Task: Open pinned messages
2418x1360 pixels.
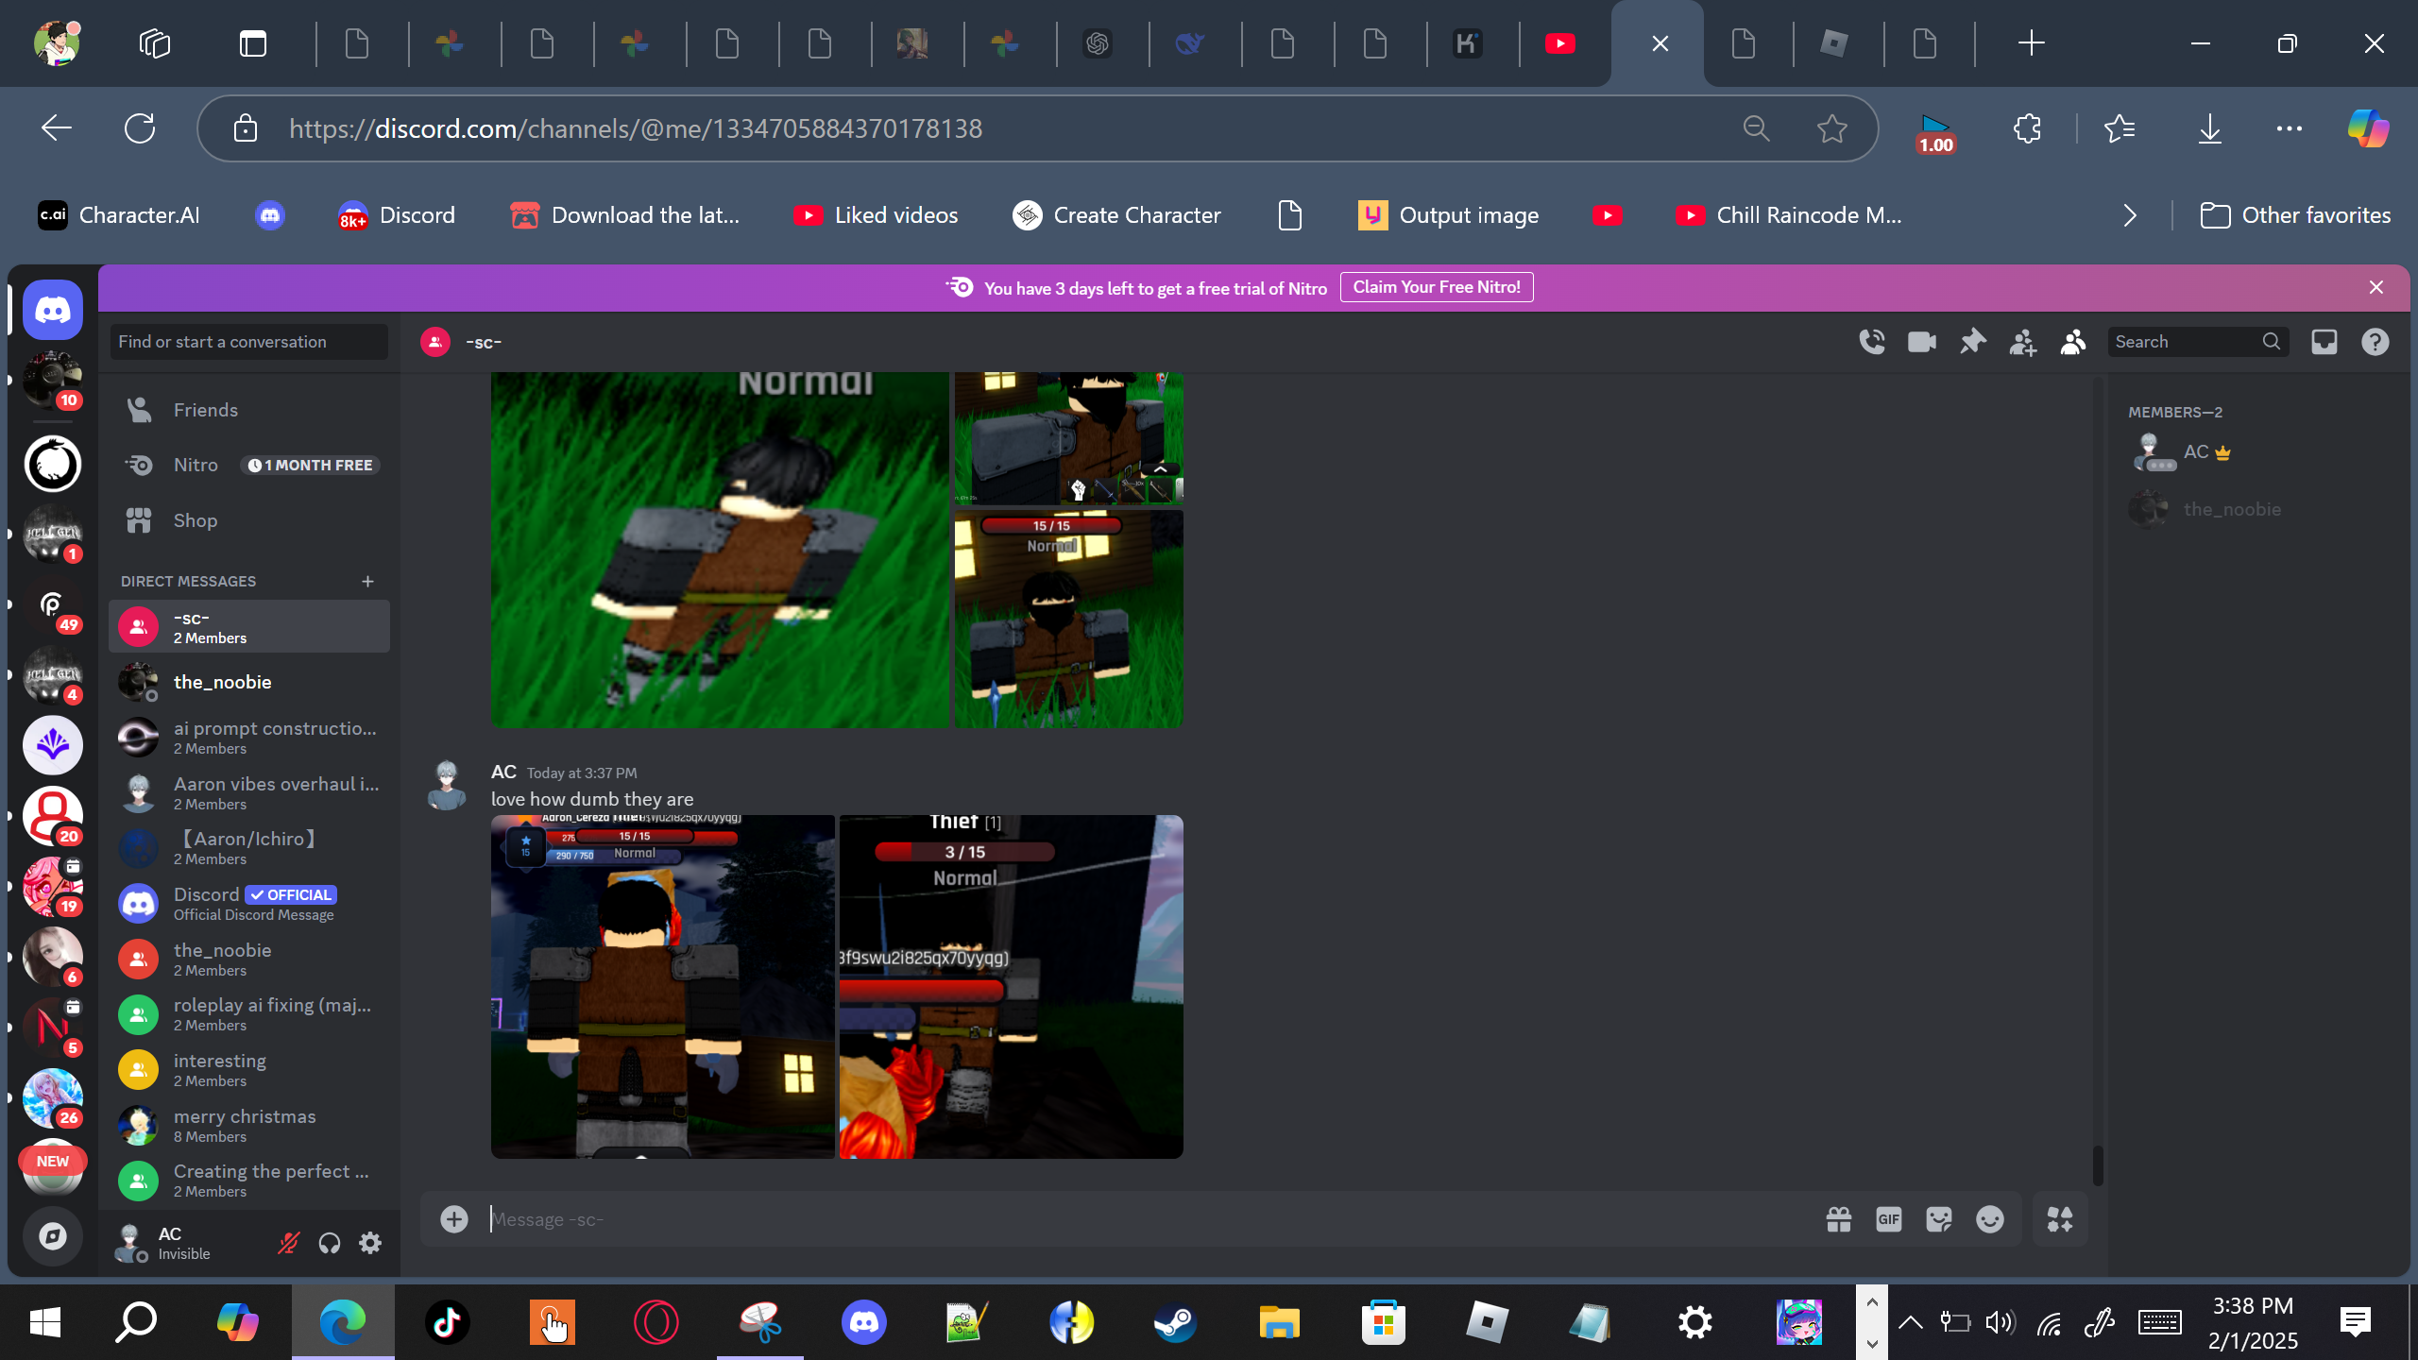Action: click(1972, 342)
